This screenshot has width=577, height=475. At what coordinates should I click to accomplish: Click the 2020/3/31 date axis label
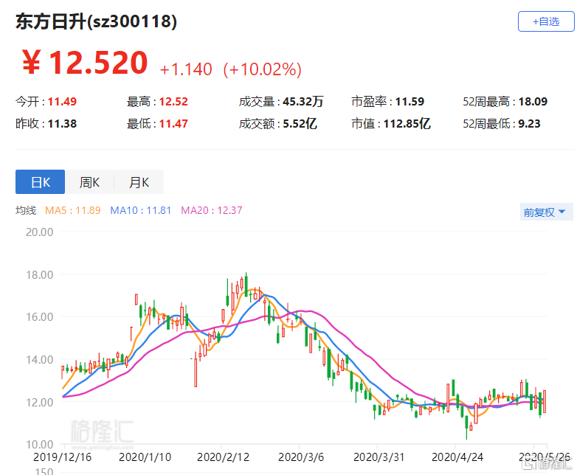click(379, 457)
